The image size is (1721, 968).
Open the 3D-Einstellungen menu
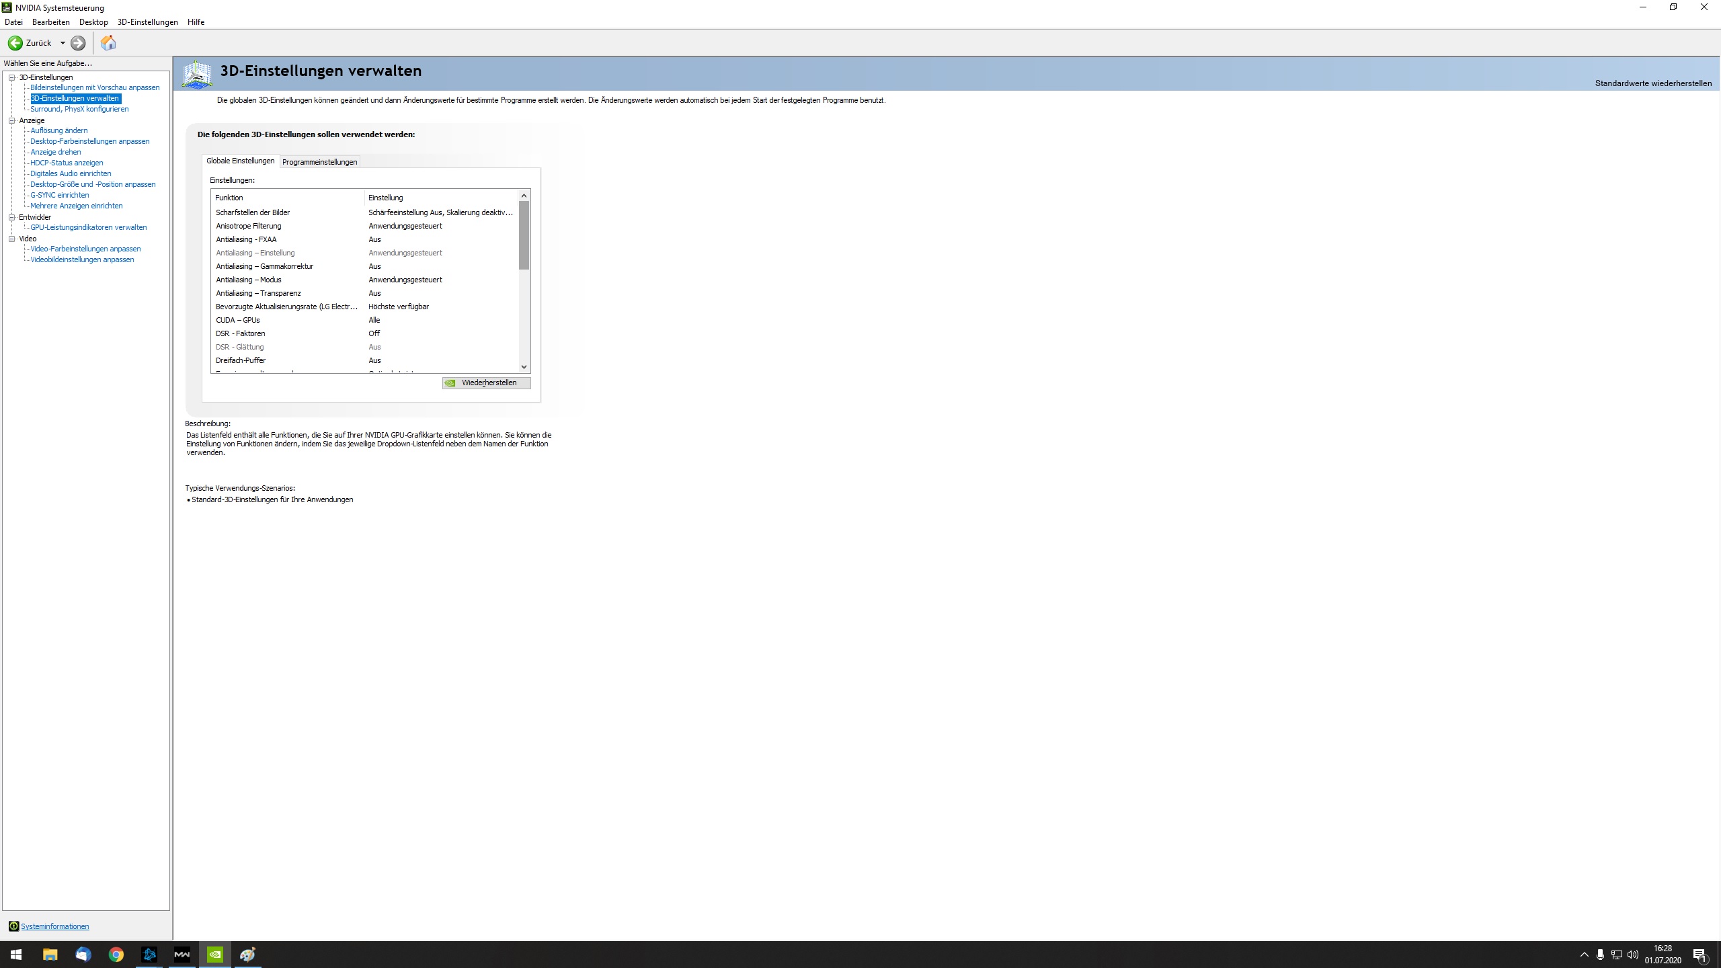click(147, 22)
